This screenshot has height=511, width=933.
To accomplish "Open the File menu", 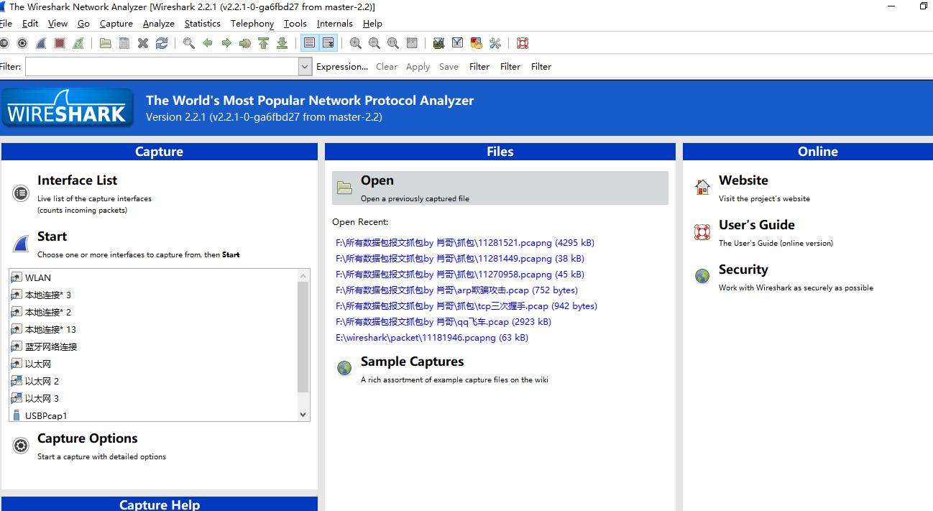I will [x=6, y=24].
